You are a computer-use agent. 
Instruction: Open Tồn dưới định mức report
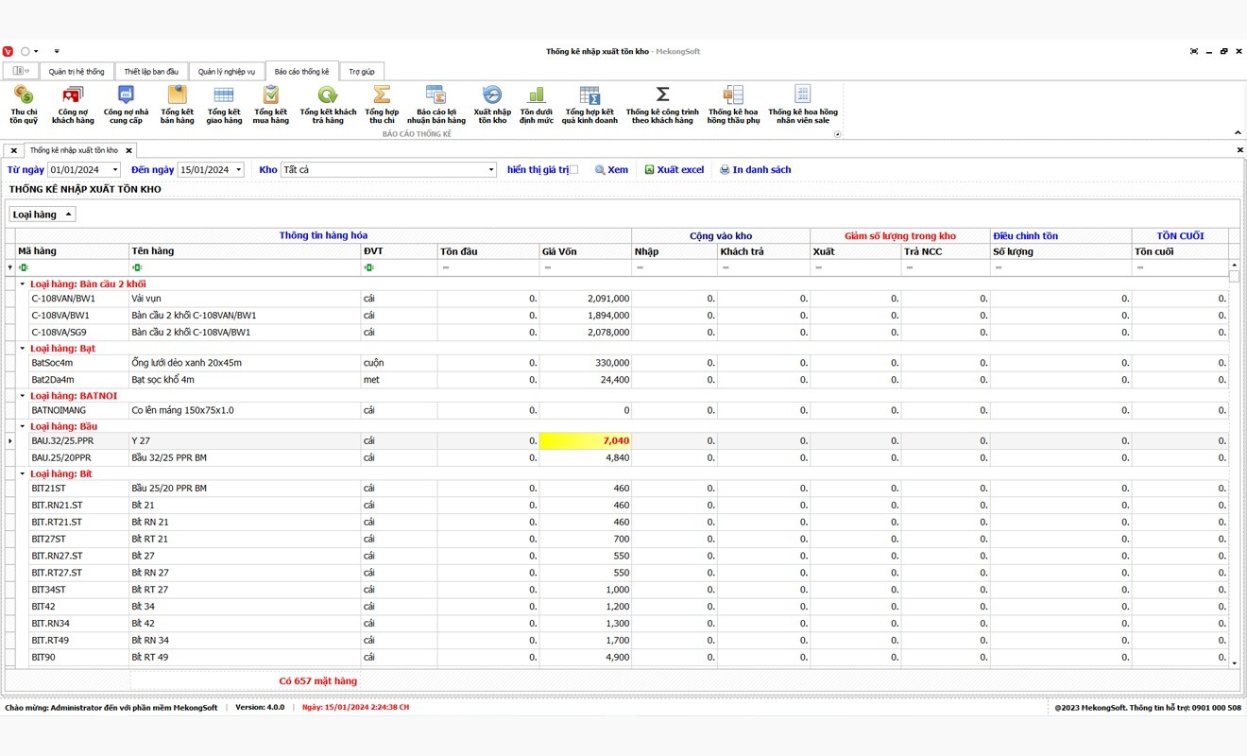point(537,96)
